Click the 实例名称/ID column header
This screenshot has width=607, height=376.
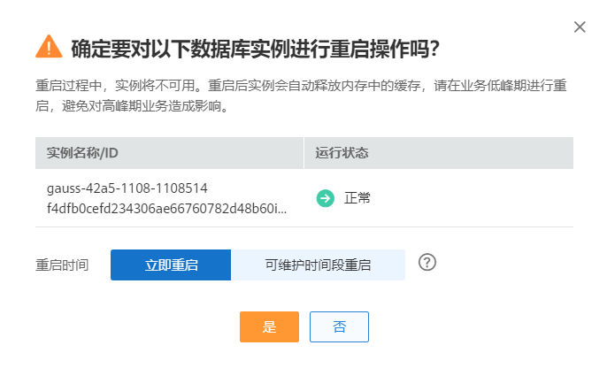pos(82,153)
